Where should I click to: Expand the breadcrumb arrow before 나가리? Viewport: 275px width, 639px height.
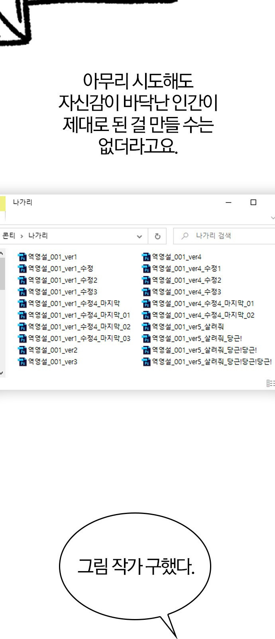(22, 236)
